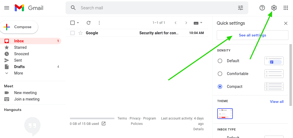Open the Privacy link
The height and width of the screenshot is (138, 293).
click(135, 118)
